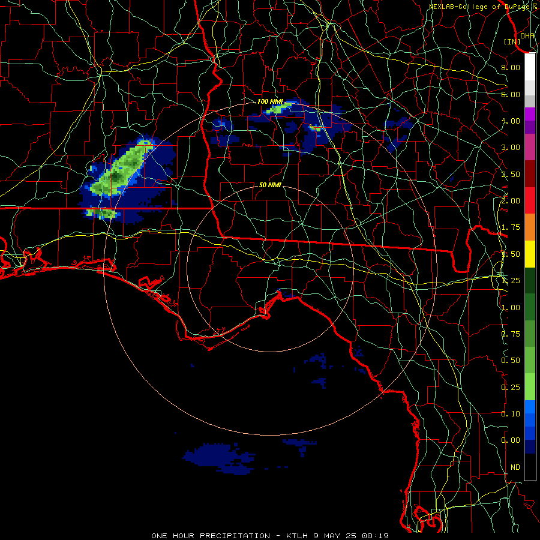Pick the dark red legend swatch
Viewport: 540px width, 540px height.
coord(530,174)
